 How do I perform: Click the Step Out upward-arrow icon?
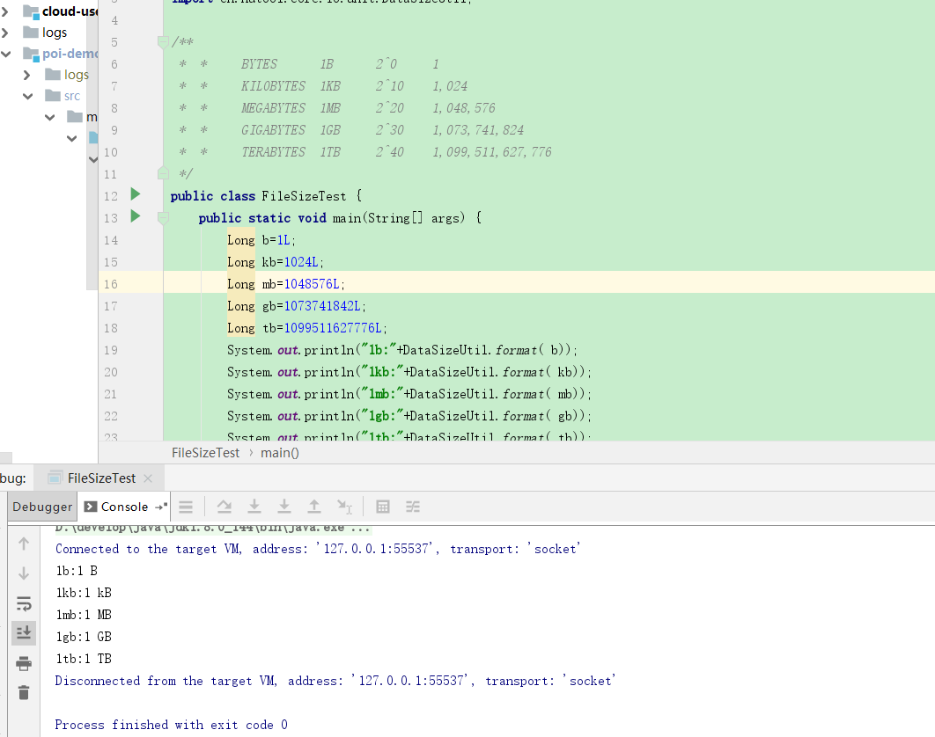pyautogui.click(x=314, y=507)
